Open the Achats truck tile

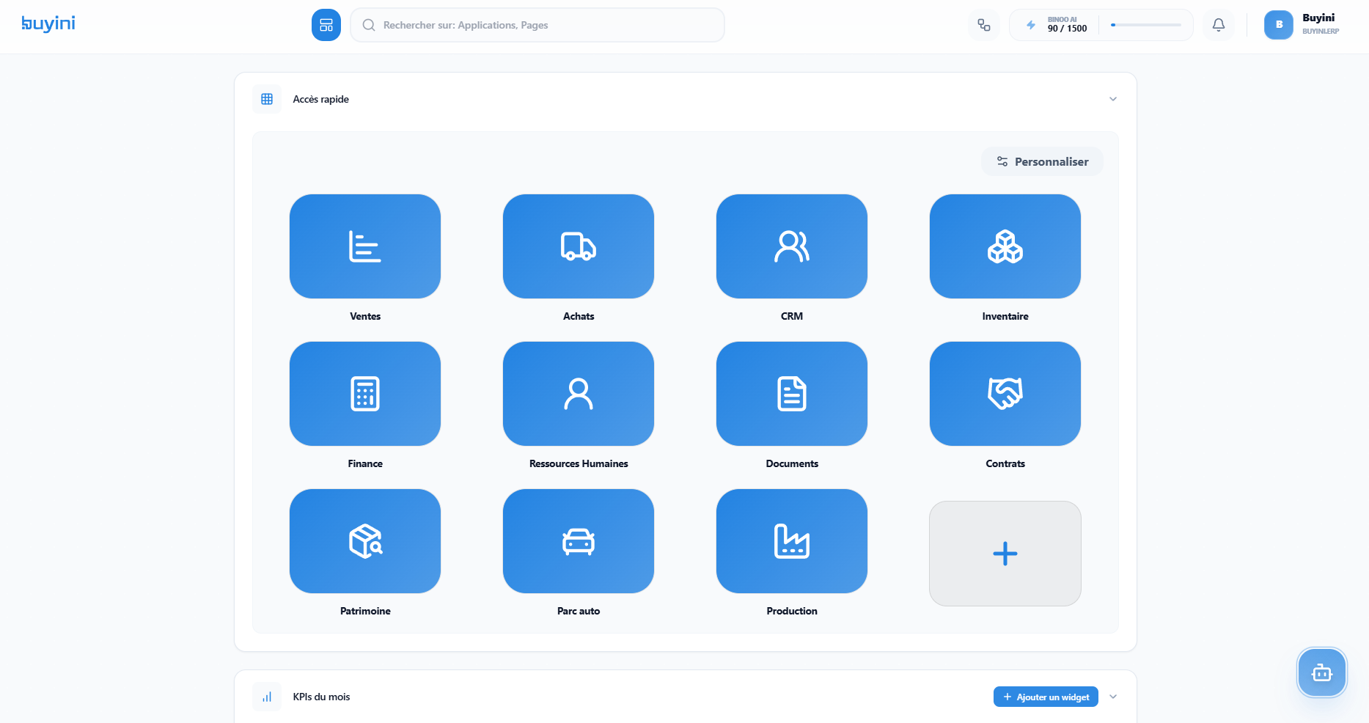[579, 246]
